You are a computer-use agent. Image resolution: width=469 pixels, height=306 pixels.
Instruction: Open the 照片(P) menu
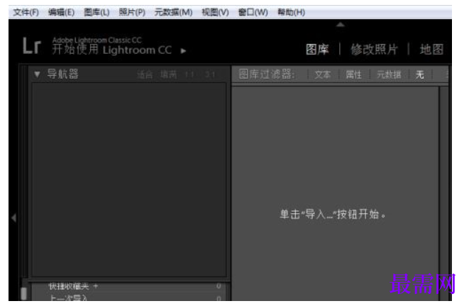[x=132, y=12]
